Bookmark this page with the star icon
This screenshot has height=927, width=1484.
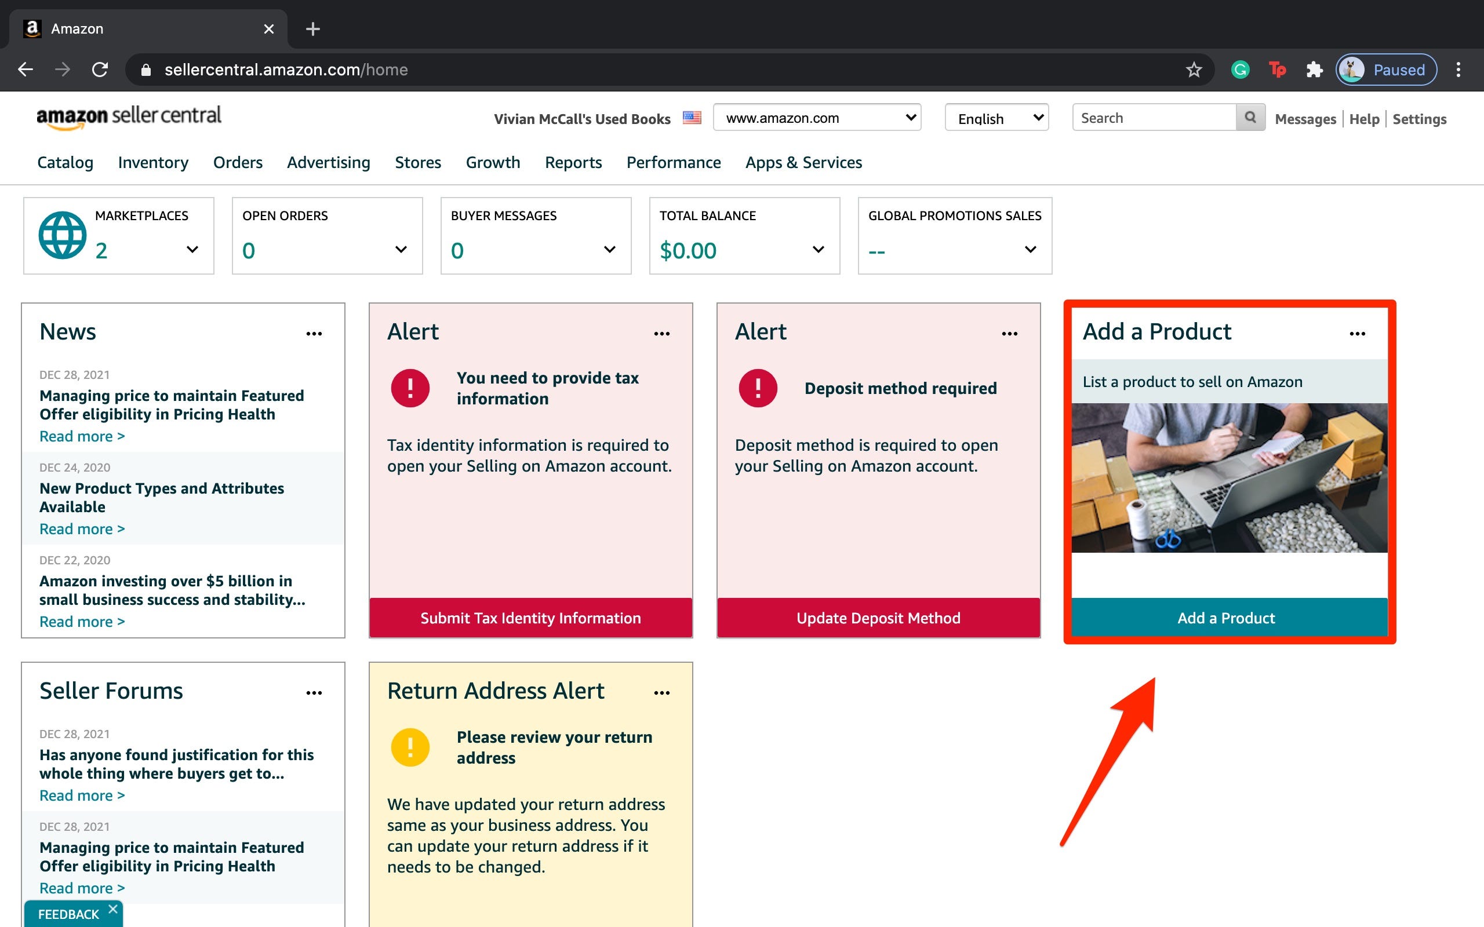click(1194, 70)
